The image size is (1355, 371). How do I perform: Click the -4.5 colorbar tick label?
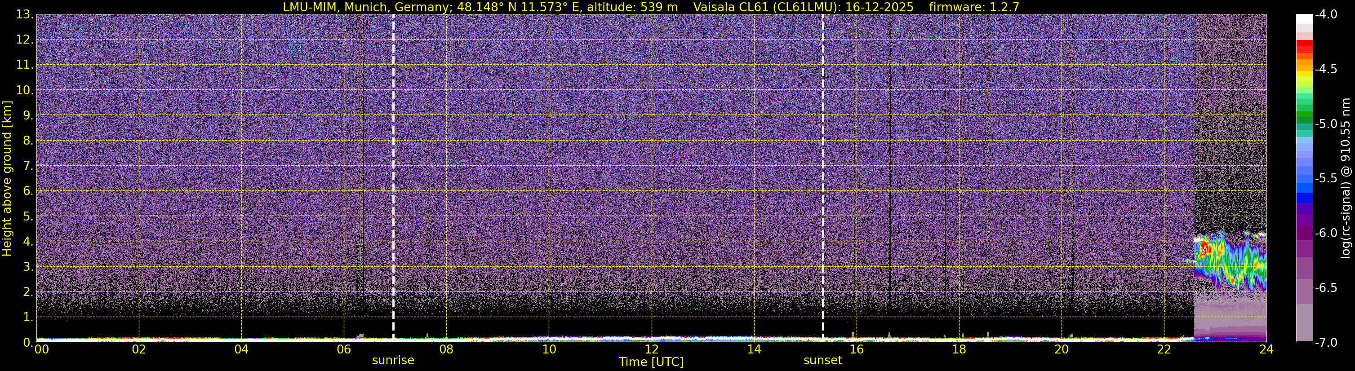(1325, 69)
